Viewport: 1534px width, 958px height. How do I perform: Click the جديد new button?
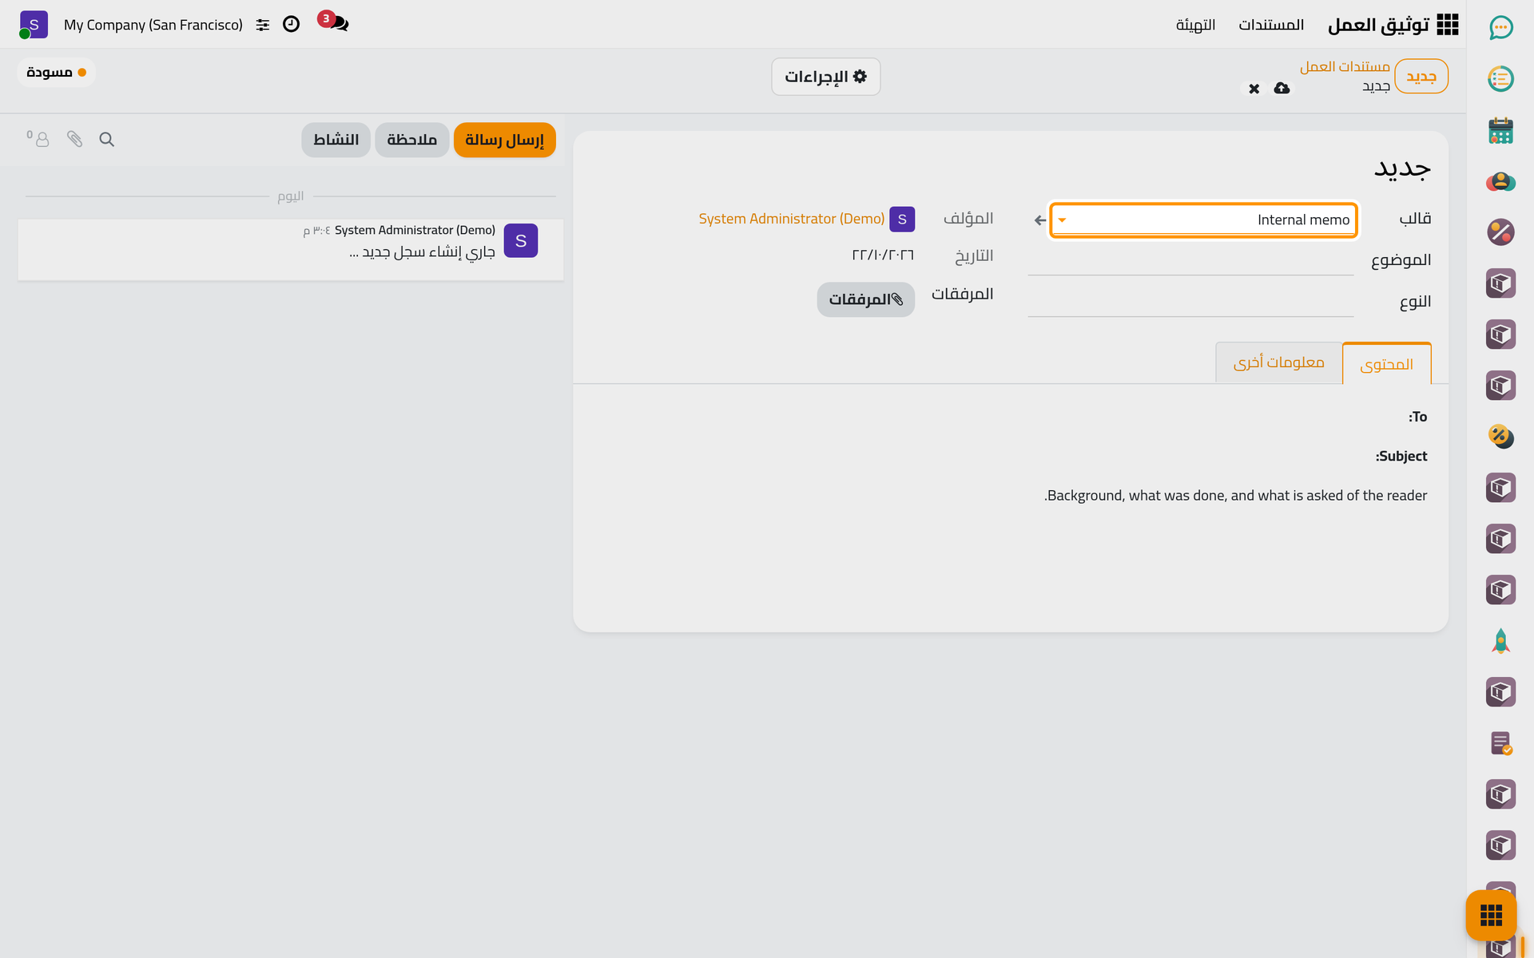(1421, 76)
